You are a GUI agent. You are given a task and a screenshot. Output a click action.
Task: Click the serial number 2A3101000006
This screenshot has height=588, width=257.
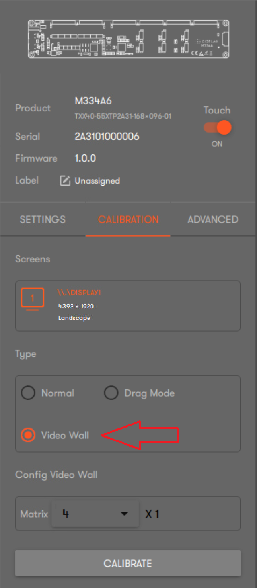pos(107,137)
